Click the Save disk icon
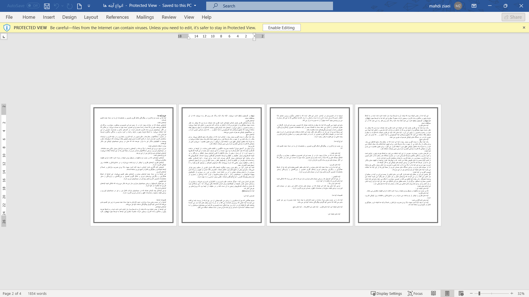Viewport: 529px width, 297px height. 47,6
